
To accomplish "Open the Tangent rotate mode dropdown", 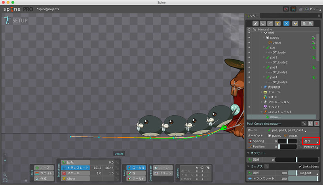I will pos(308,173).
